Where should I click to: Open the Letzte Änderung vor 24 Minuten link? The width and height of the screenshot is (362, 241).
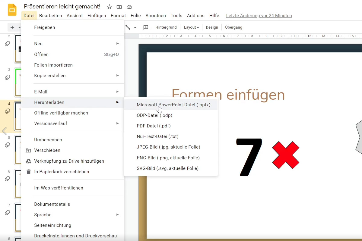click(x=259, y=16)
